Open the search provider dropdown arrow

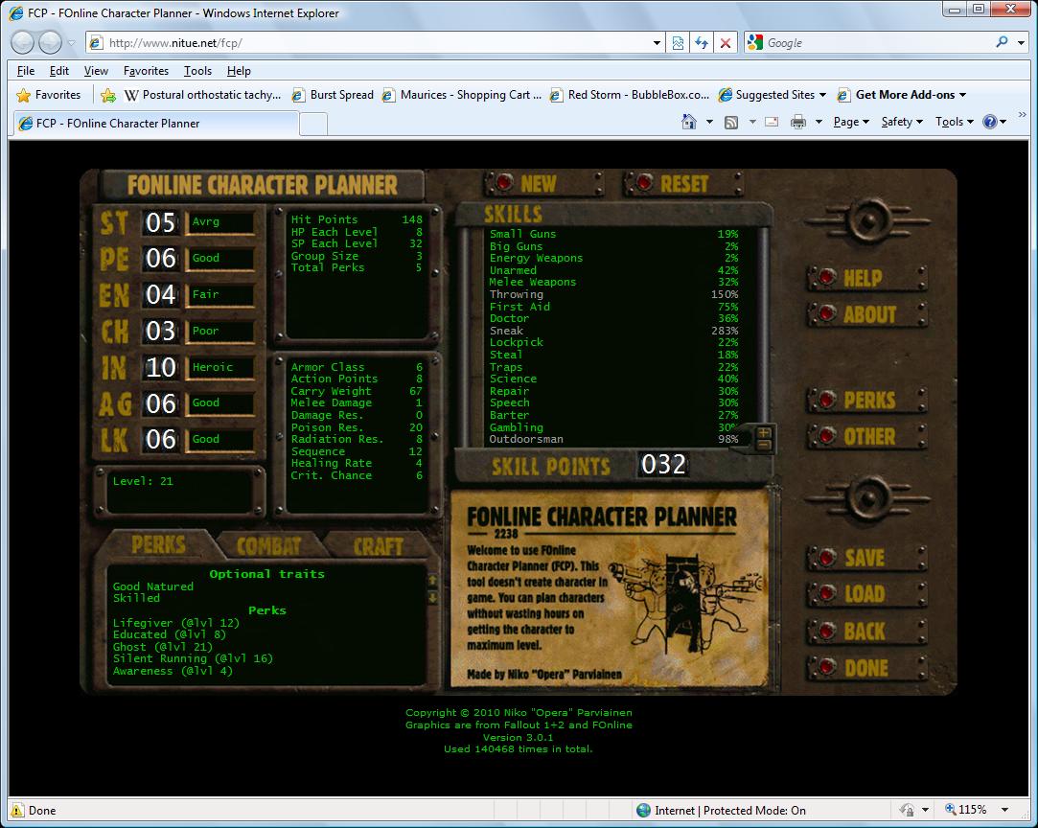[1021, 43]
